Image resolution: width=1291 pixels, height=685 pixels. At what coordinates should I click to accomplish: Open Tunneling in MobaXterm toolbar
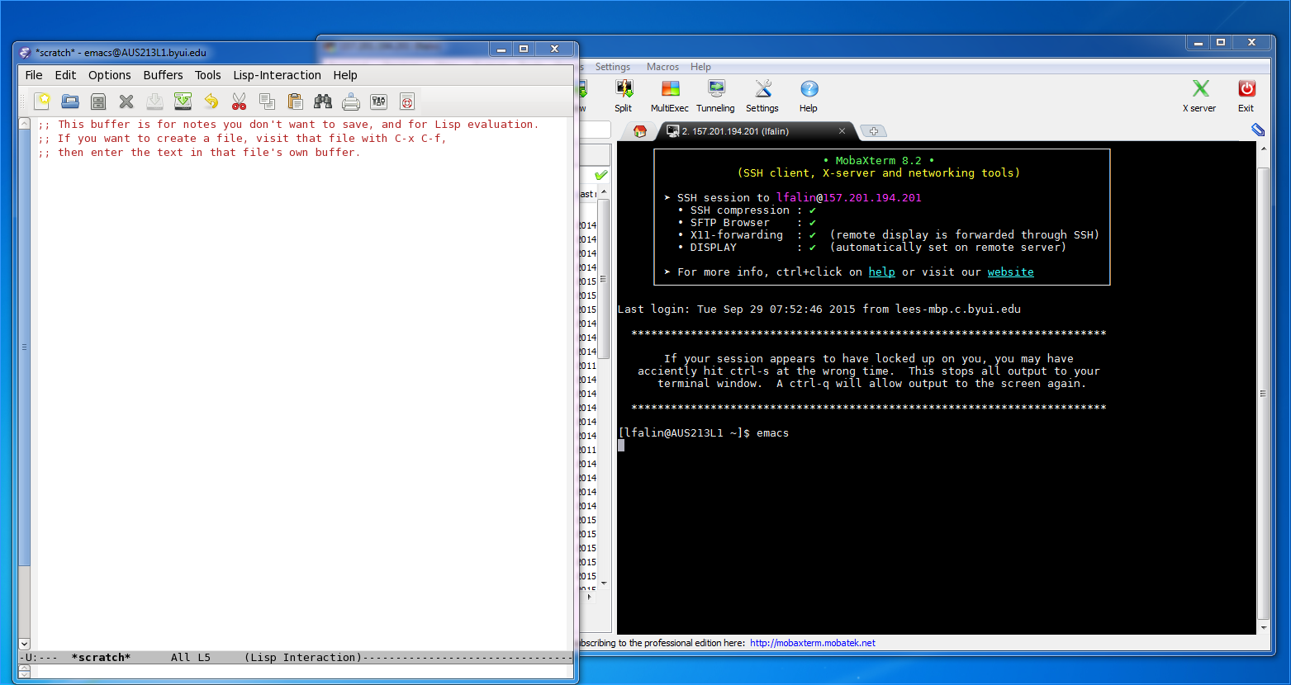715,96
